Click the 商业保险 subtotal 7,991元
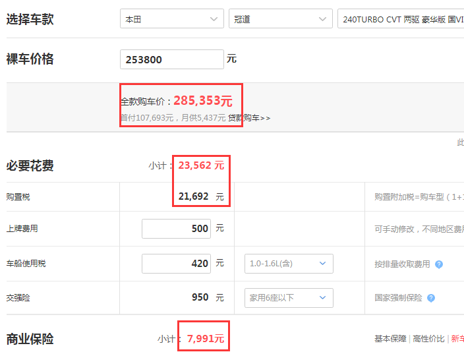464x354 pixels. 206,338
